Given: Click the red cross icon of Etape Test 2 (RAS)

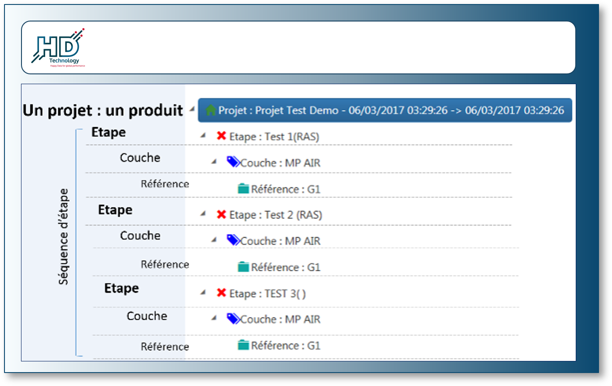Looking at the screenshot, I should (221, 214).
